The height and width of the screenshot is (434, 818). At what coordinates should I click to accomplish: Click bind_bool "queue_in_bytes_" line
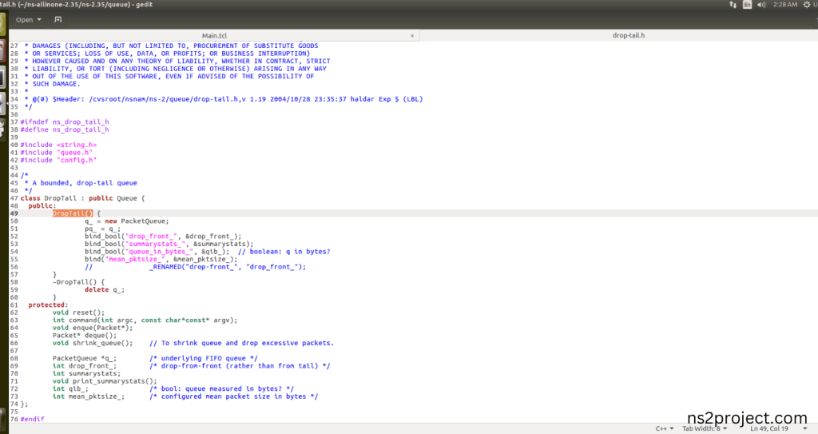point(157,251)
